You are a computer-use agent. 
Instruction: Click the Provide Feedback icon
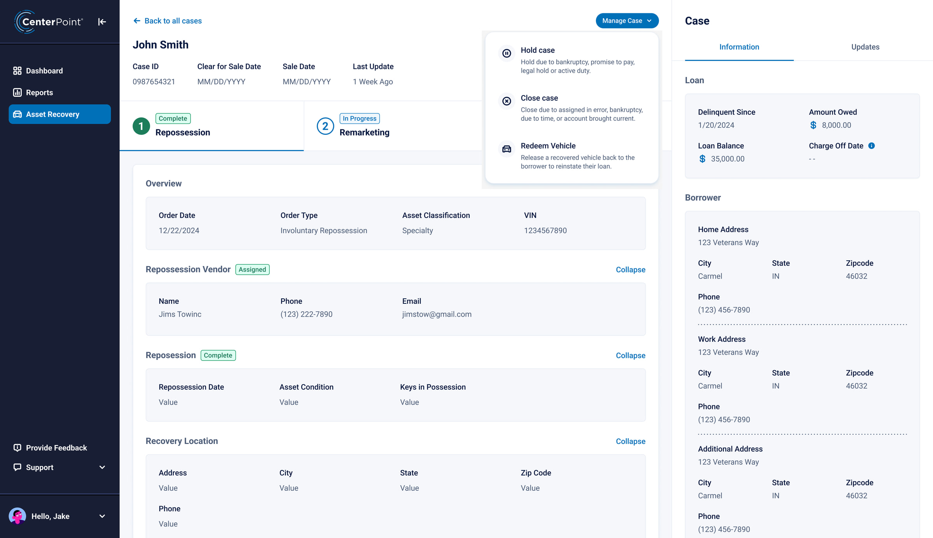click(x=17, y=447)
